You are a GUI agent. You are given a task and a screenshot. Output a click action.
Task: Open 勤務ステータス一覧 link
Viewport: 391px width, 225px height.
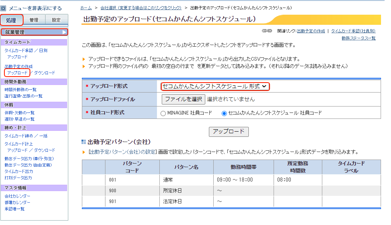pos(358,38)
